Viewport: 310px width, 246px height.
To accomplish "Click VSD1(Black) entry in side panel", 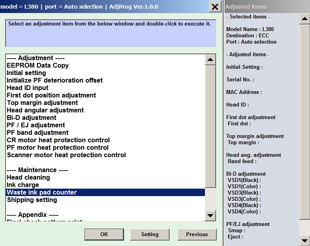I will (x=244, y=180).
